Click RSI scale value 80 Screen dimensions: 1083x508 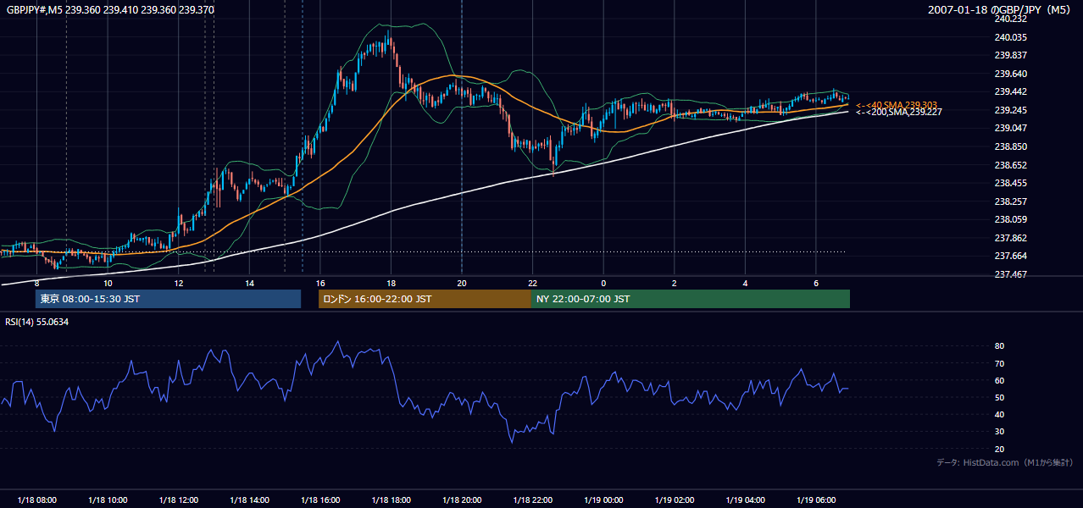pyautogui.click(x=1000, y=346)
